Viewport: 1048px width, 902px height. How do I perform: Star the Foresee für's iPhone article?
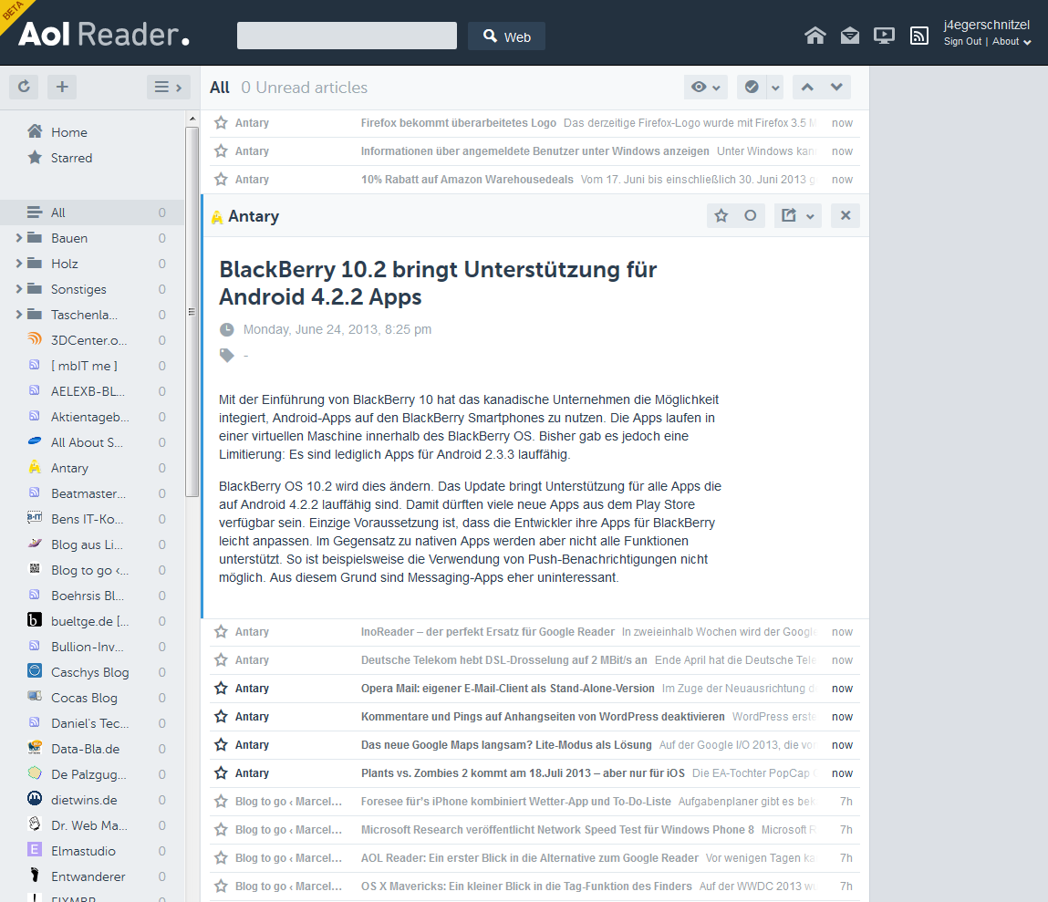point(222,801)
